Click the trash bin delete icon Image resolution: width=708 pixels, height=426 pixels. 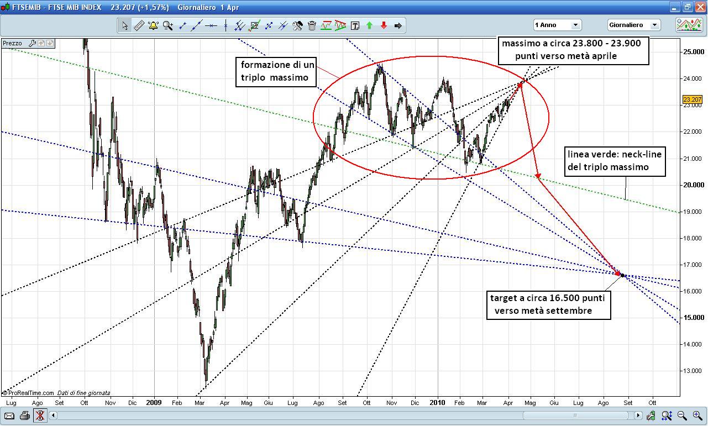(312, 25)
